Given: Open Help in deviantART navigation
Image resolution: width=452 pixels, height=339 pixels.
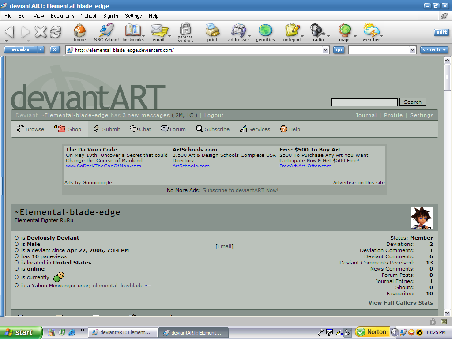Looking at the screenshot, I should (x=290, y=129).
